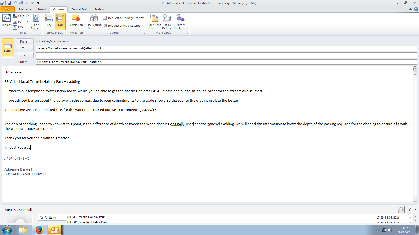419x235 pixels.
Task: Open "RE: Trevella Holiday Park" related email
Action: click(x=89, y=217)
